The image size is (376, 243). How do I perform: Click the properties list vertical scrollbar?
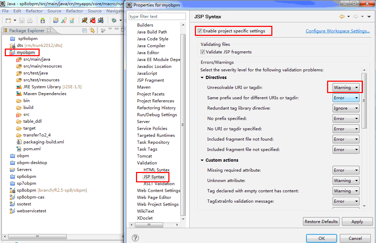[x=183, y=124]
